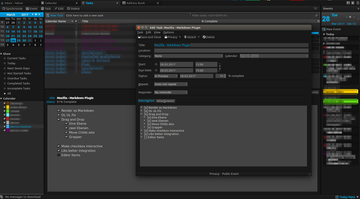This screenshot has height=199, width=360.
Task: Click the Attach paperclip button
Action: [190, 37]
